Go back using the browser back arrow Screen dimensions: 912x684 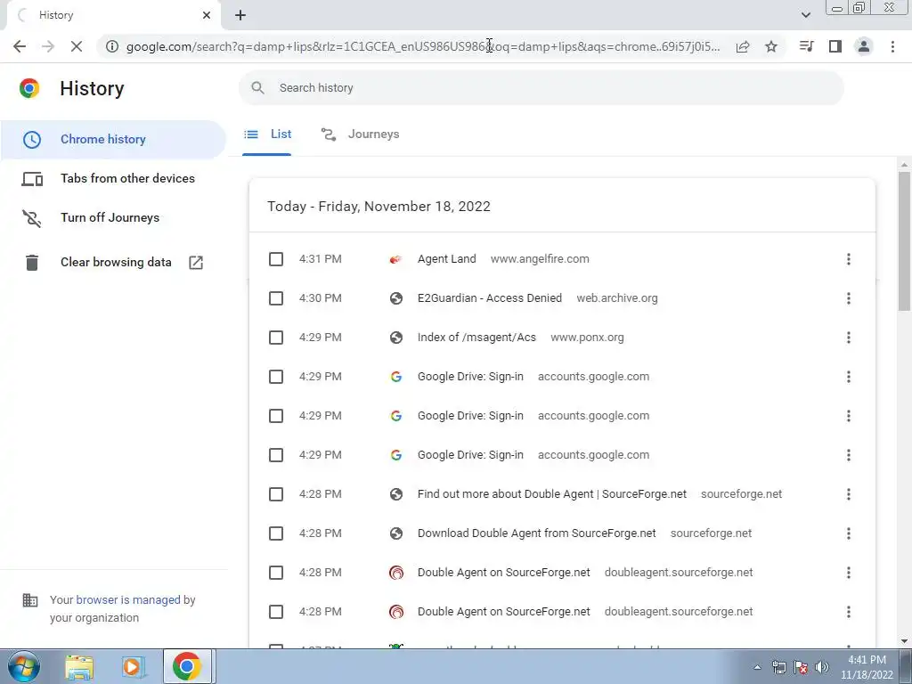[20, 46]
